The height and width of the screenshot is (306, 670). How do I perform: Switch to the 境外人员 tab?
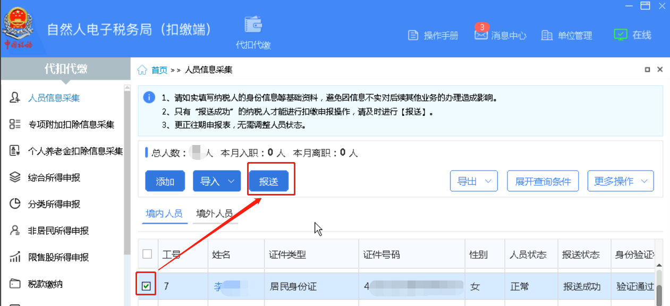214,214
